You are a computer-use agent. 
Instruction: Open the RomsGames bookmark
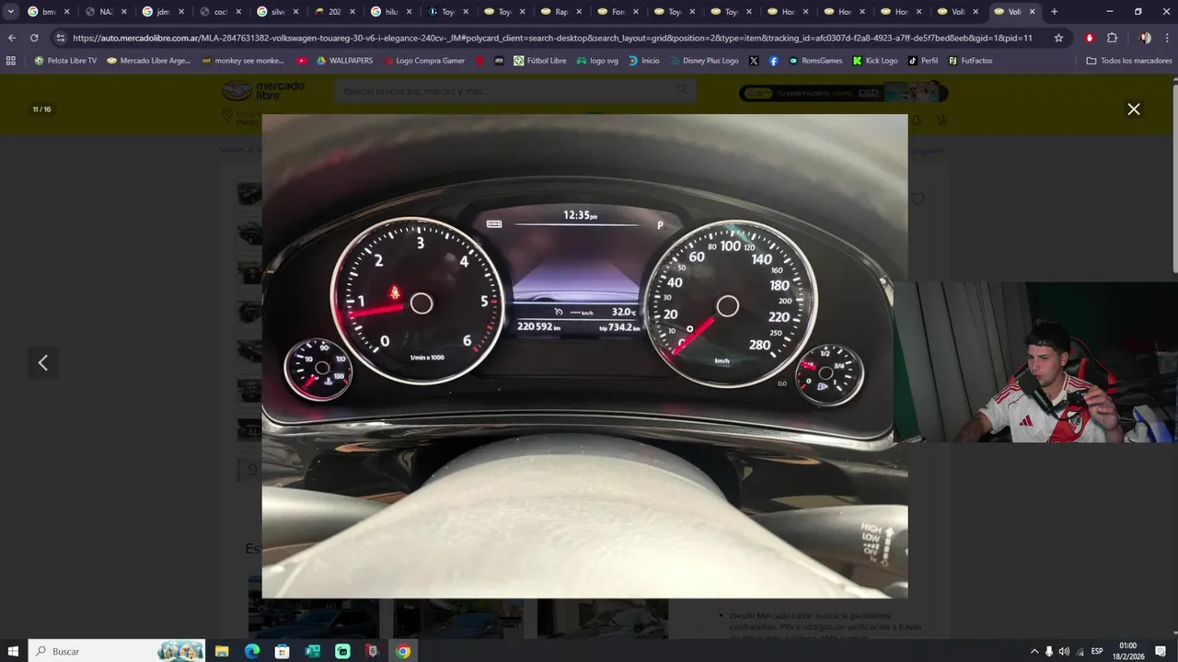(815, 61)
